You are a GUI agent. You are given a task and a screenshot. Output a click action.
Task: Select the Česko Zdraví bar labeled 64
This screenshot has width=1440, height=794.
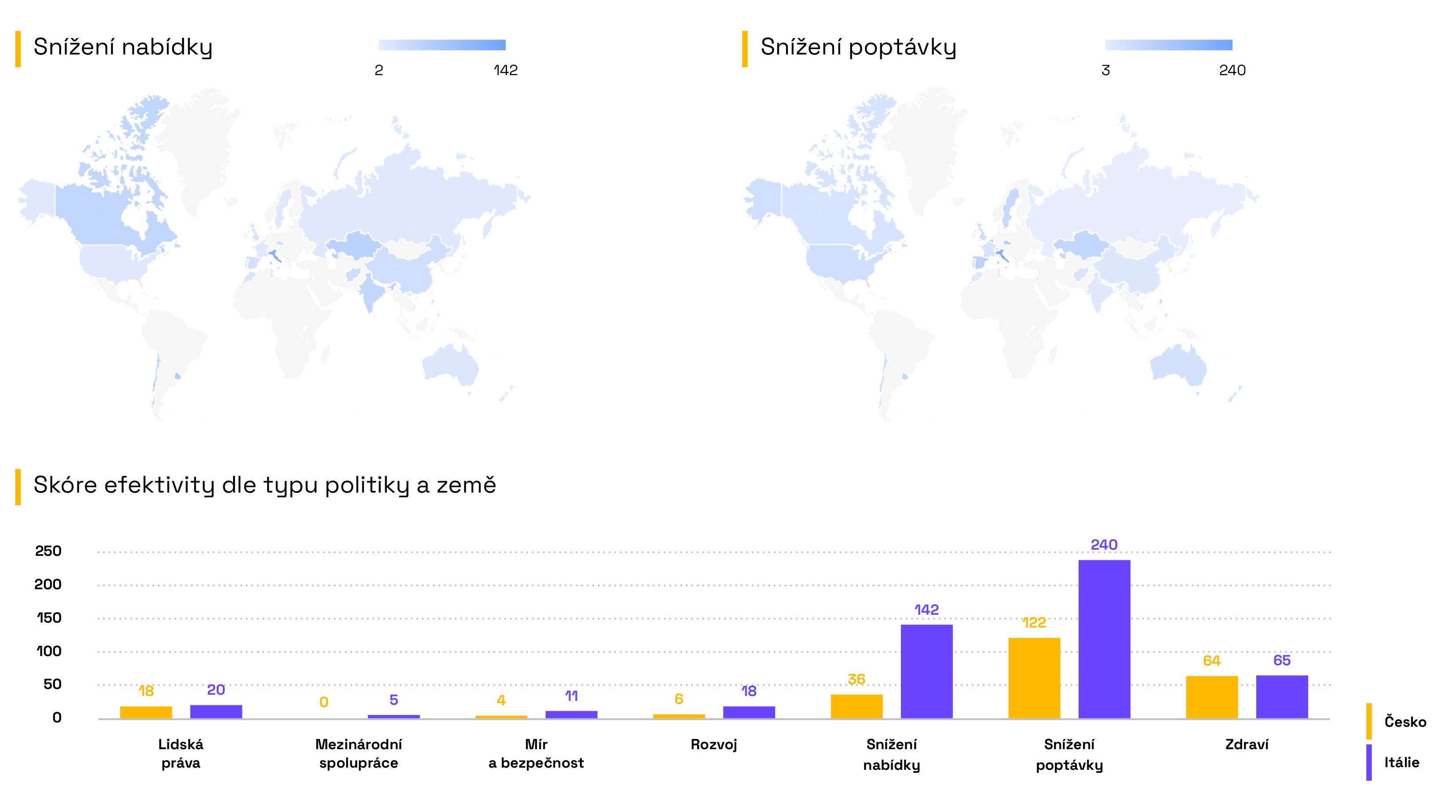coord(1211,697)
